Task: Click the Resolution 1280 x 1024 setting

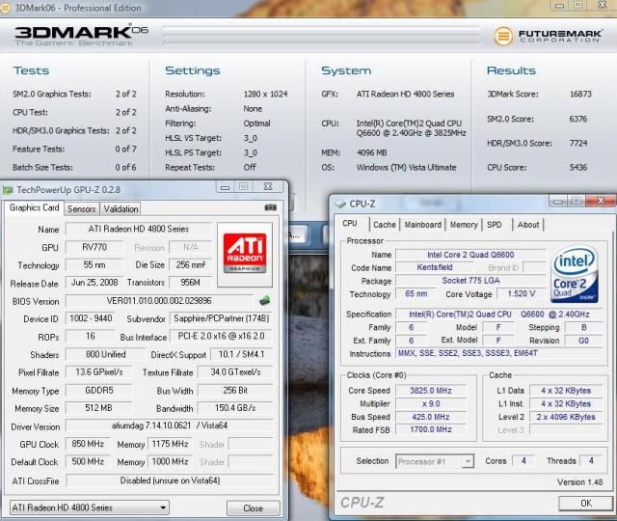Action: pos(266,95)
